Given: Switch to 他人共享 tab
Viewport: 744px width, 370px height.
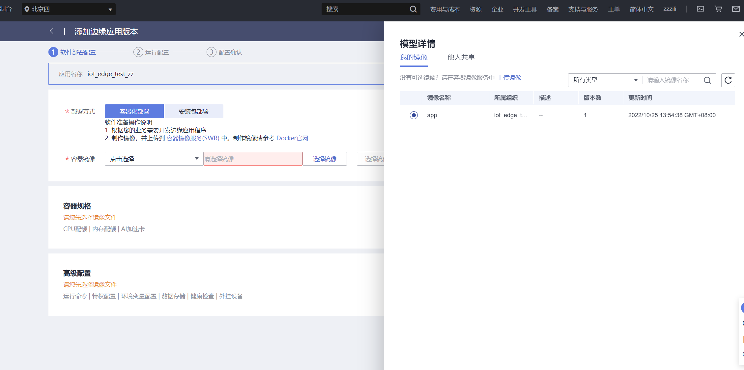Looking at the screenshot, I should pyautogui.click(x=461, y=57).
